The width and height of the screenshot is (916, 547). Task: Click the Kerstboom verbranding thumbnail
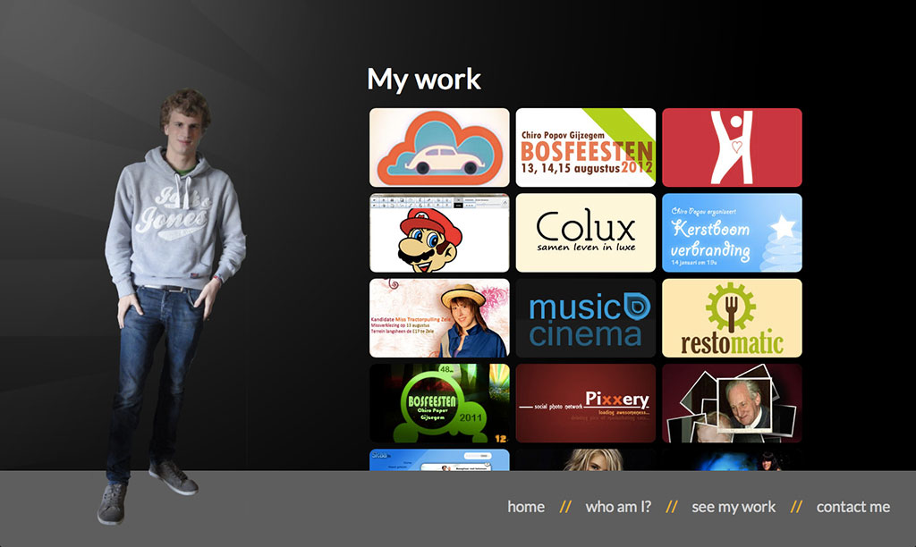pyautogui.click(x=732, y=233)
